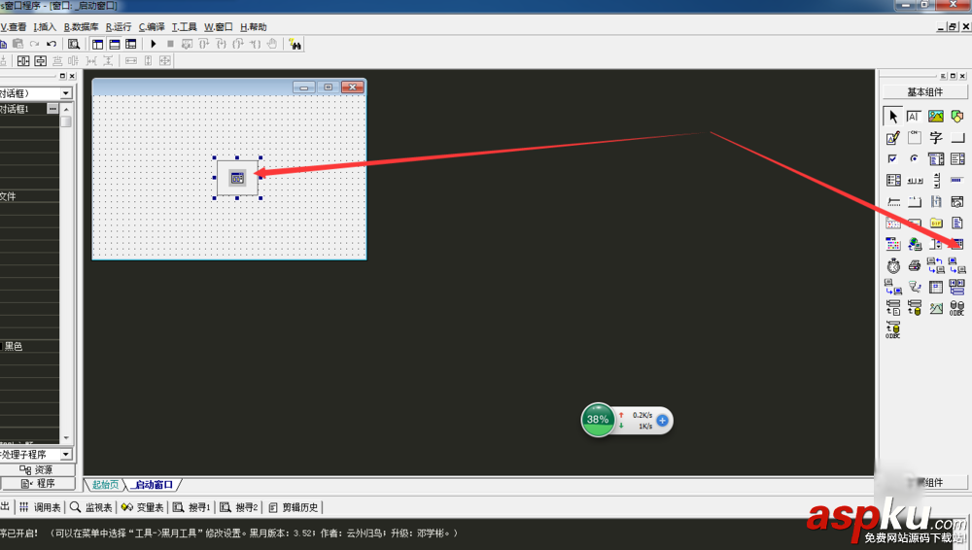The width and height of the screenshot is (972, 550).
Task: Switch to the 程序 panel tab
Action: tap(37, 483)
